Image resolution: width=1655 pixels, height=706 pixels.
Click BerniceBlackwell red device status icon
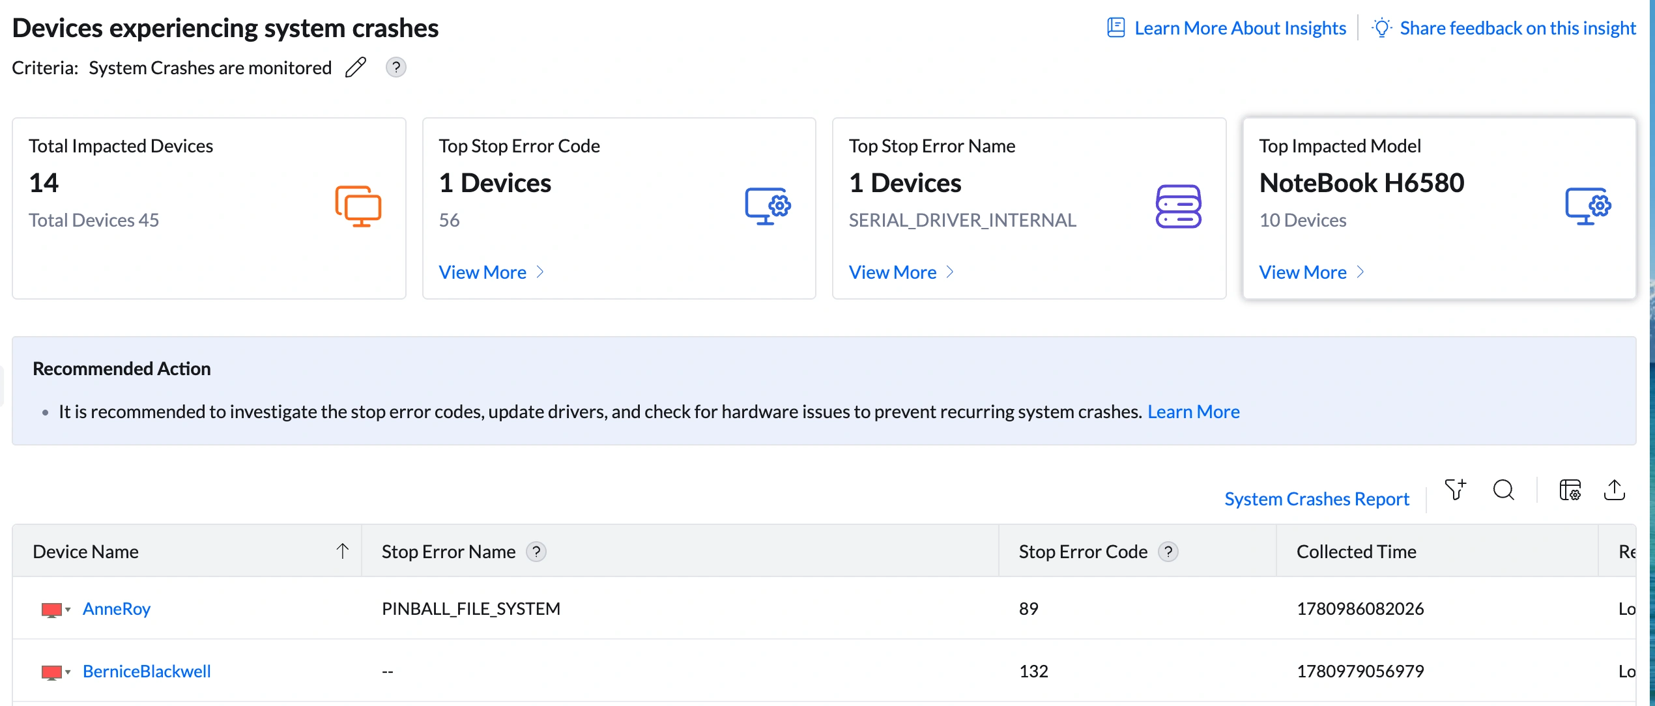[x=51, y=673]
